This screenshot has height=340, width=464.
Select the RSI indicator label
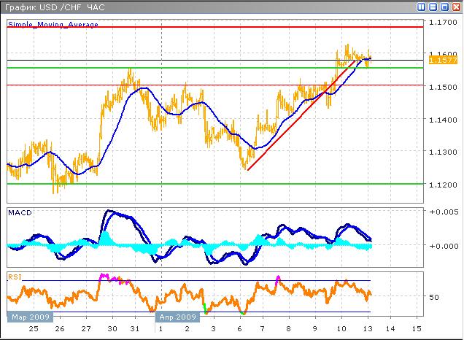coord(14,277)
